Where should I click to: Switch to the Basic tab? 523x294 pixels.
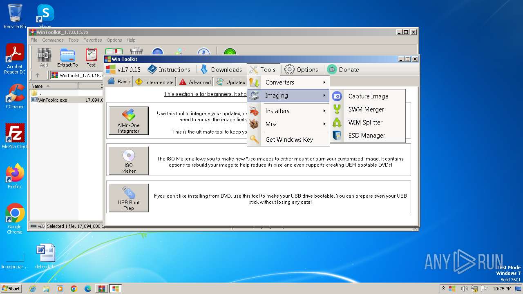pyautogui.click(x=119, y=82)
